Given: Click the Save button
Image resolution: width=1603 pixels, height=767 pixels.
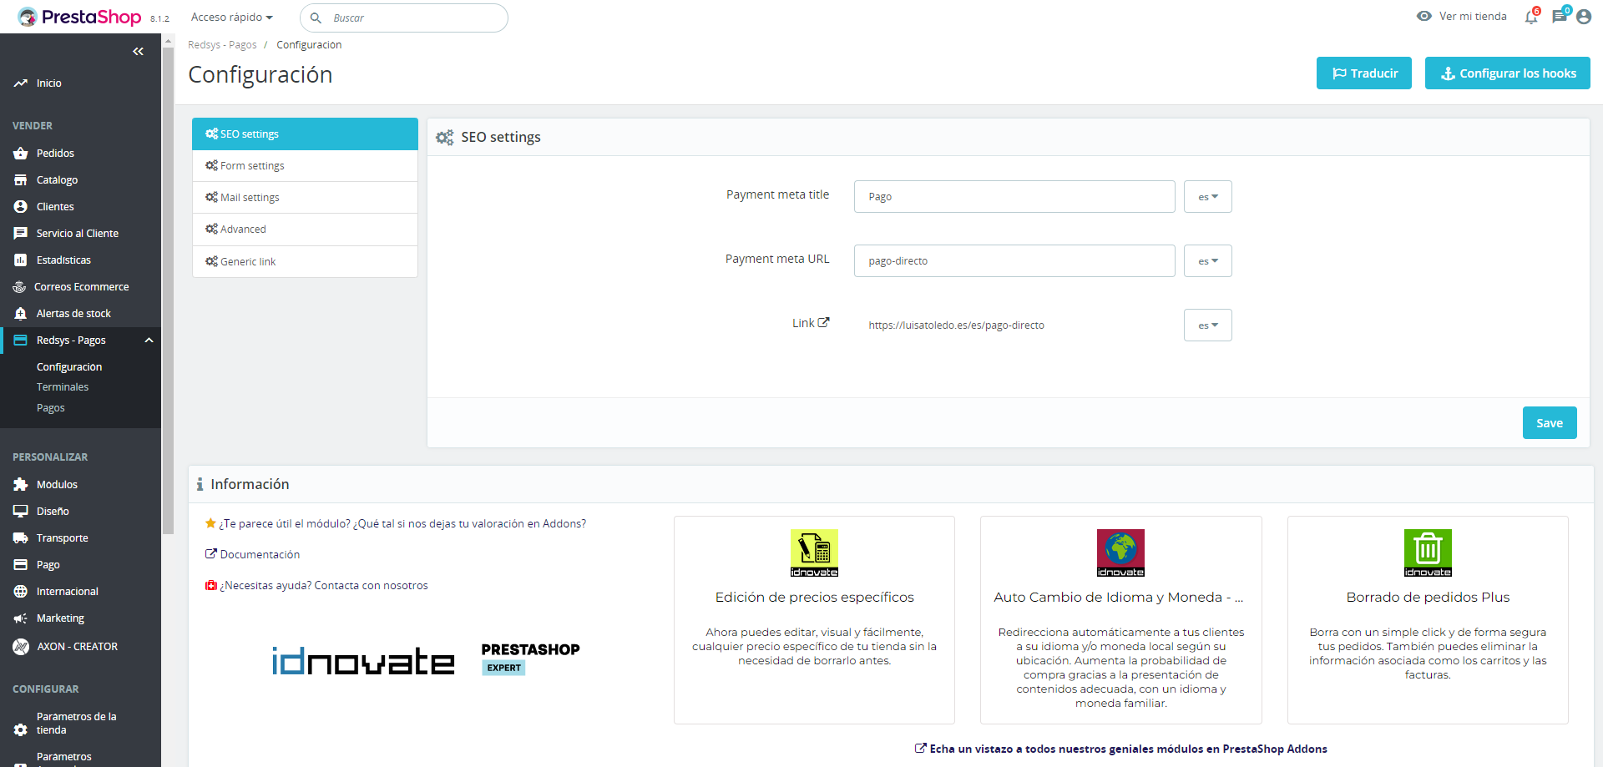Looking at the screenshot, I should click(1550, 423).
